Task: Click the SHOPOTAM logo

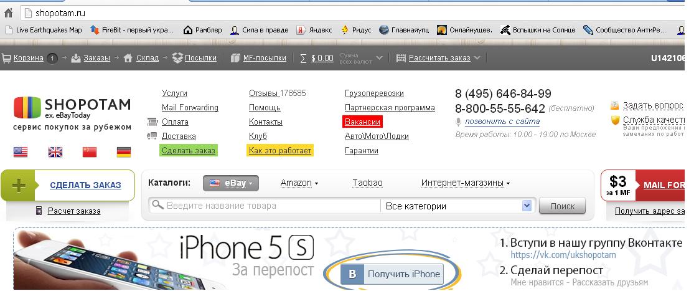Action: [72, 108]
